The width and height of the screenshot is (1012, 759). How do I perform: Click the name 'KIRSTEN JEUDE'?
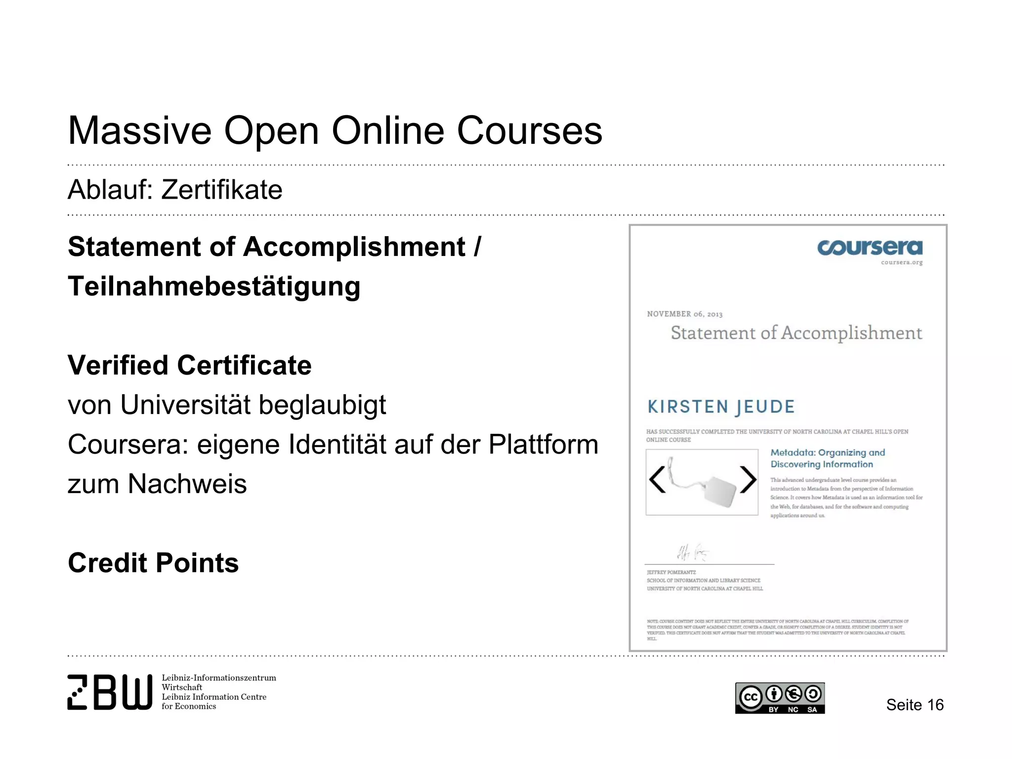tap(721, 407)
